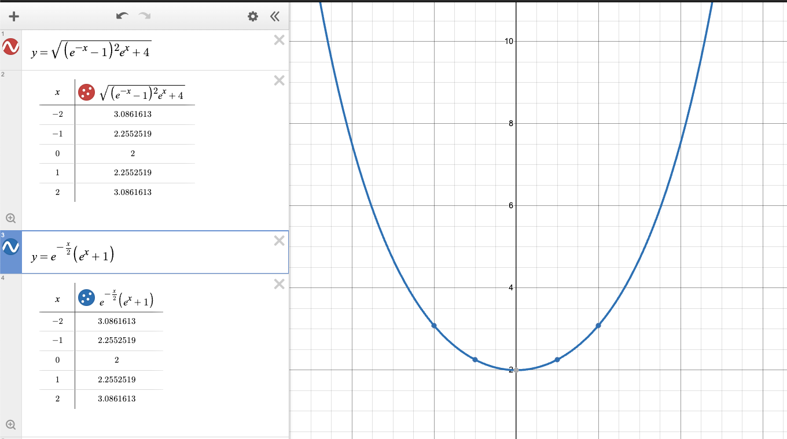Select second table's x-value 1 cell
The width and height of the screenshot is (787, 439).
[x=57, y=379]
